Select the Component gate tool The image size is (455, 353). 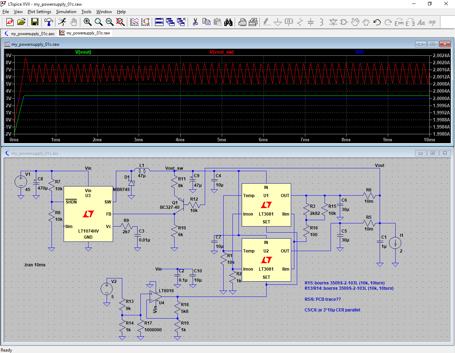[344, 22]
